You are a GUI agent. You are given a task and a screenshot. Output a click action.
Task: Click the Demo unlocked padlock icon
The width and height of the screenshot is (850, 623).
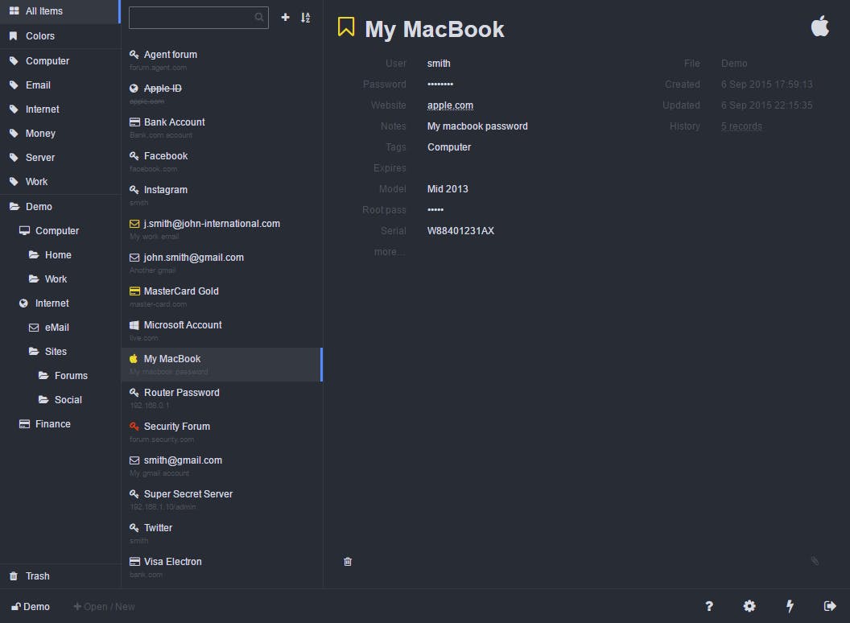(16, 606)
